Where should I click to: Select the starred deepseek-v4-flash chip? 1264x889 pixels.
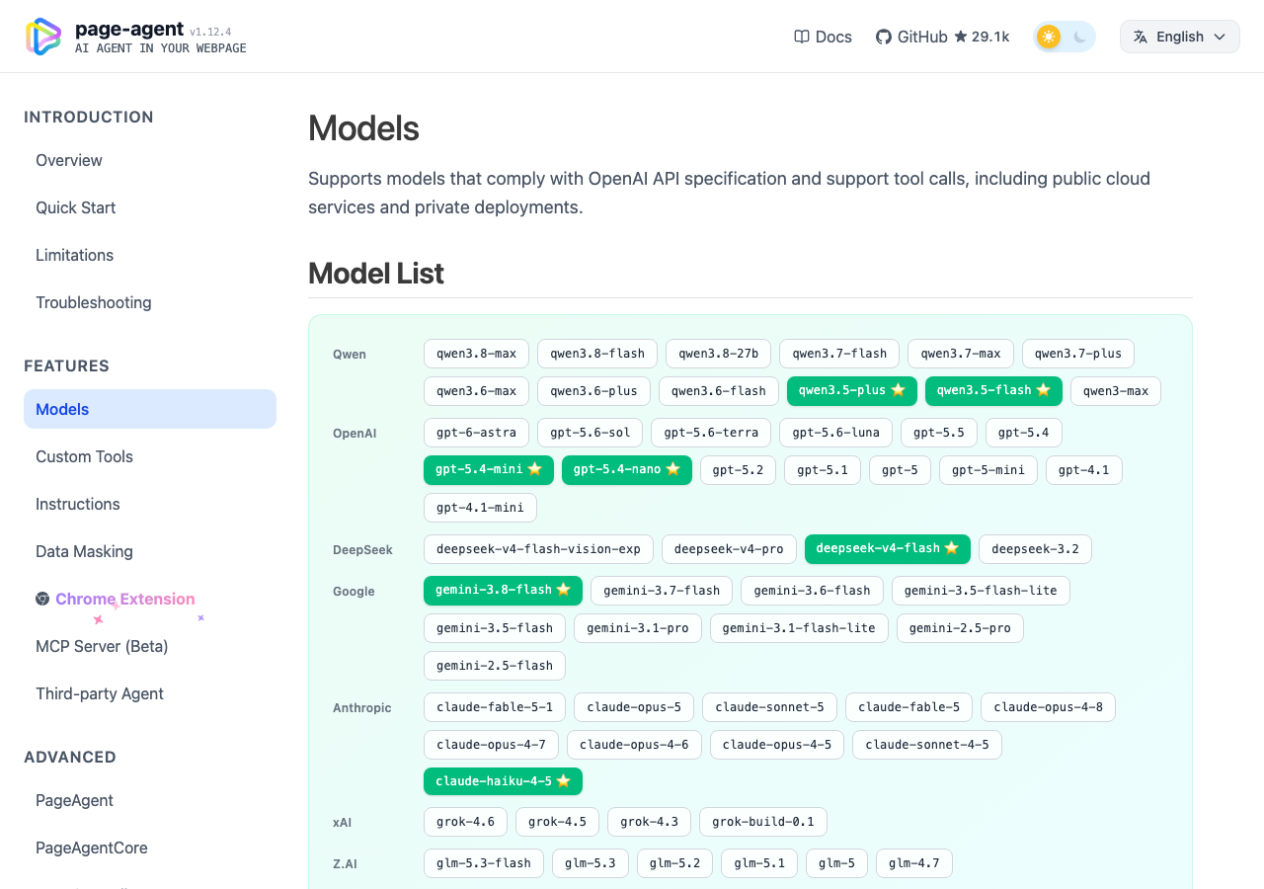888,549
